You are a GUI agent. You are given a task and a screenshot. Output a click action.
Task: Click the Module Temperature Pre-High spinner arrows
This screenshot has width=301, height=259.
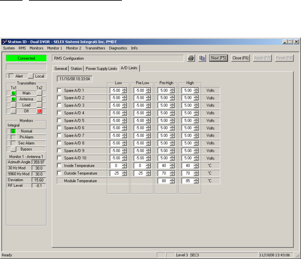(x=172, y=181)
